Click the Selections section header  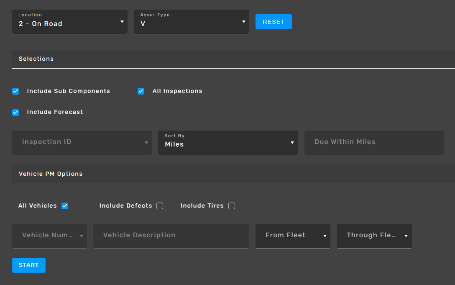coord(36,59)
